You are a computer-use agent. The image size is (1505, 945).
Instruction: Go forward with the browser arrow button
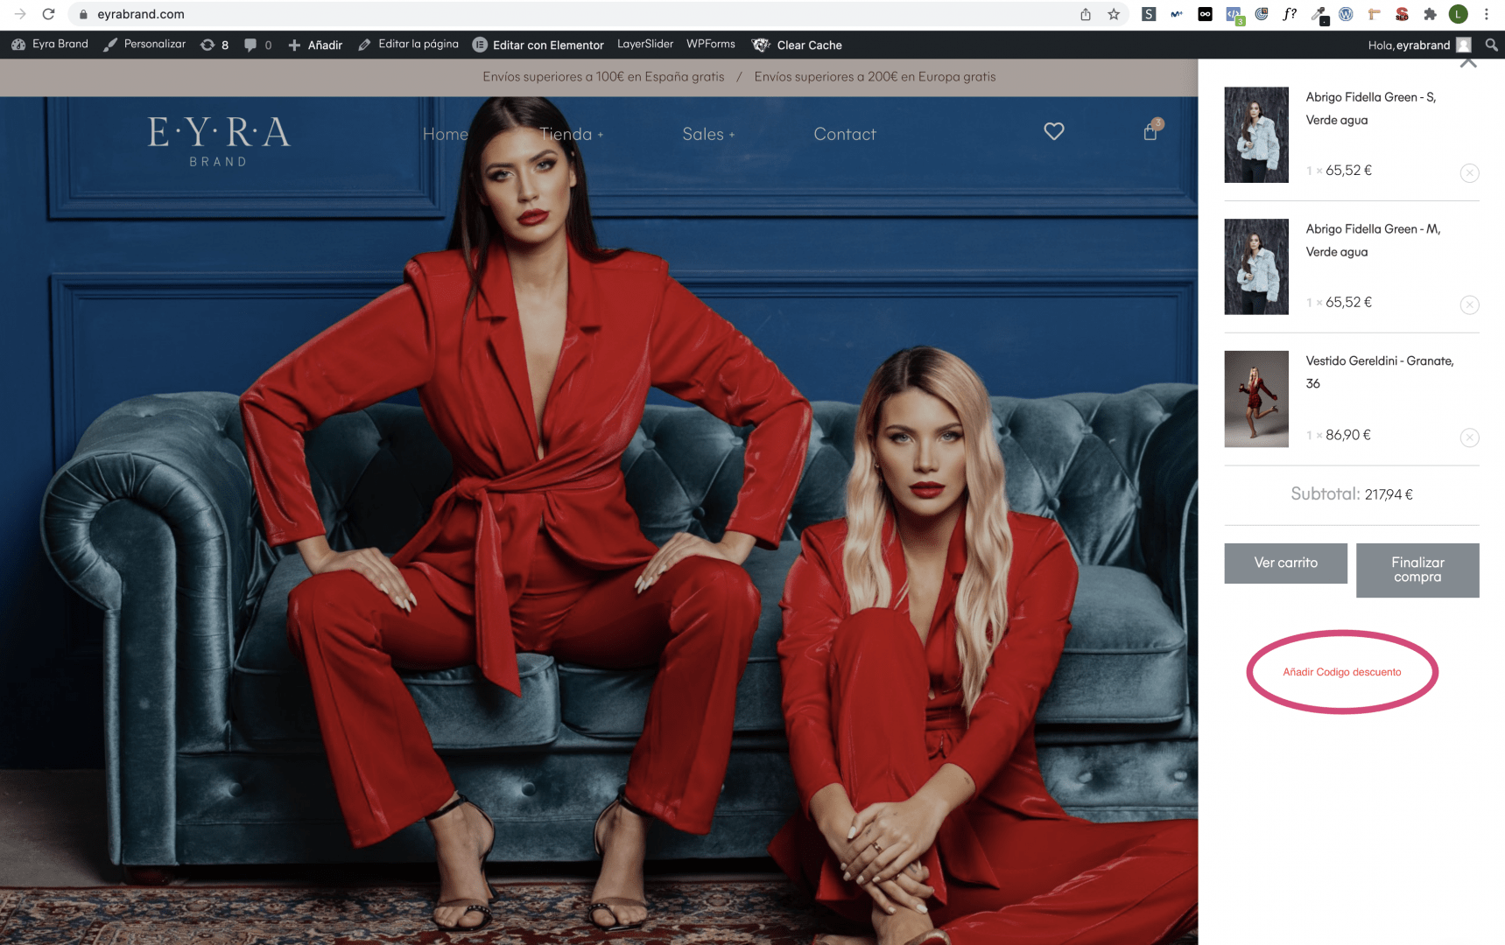tap(20, 14)
